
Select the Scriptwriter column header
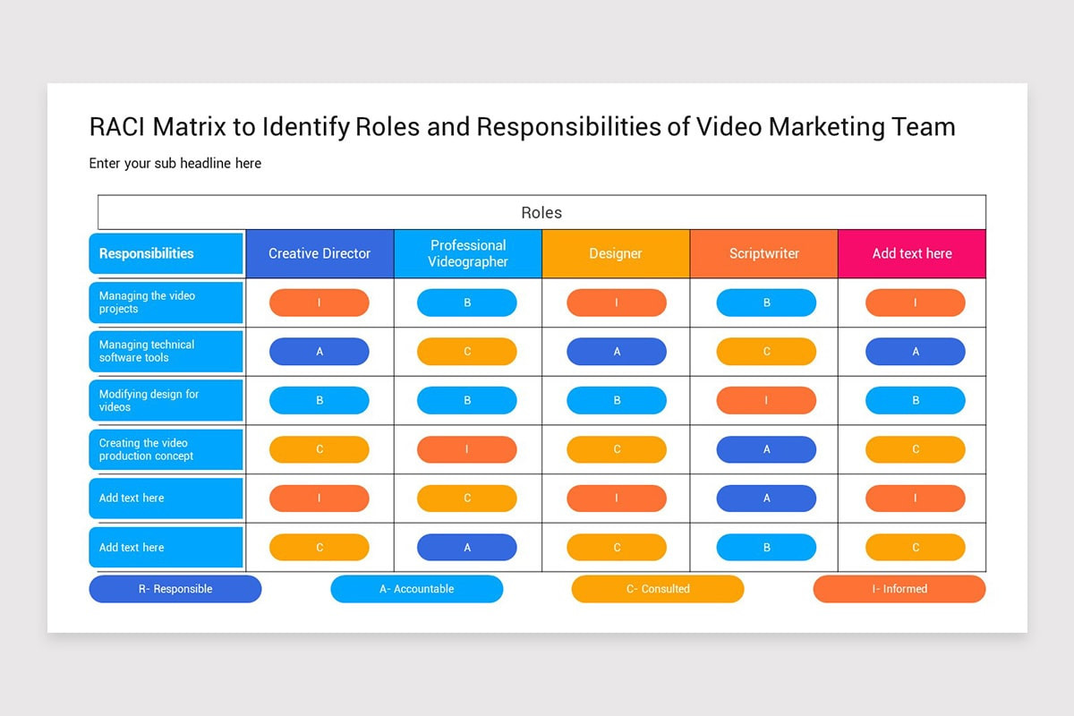click(764, 253)
